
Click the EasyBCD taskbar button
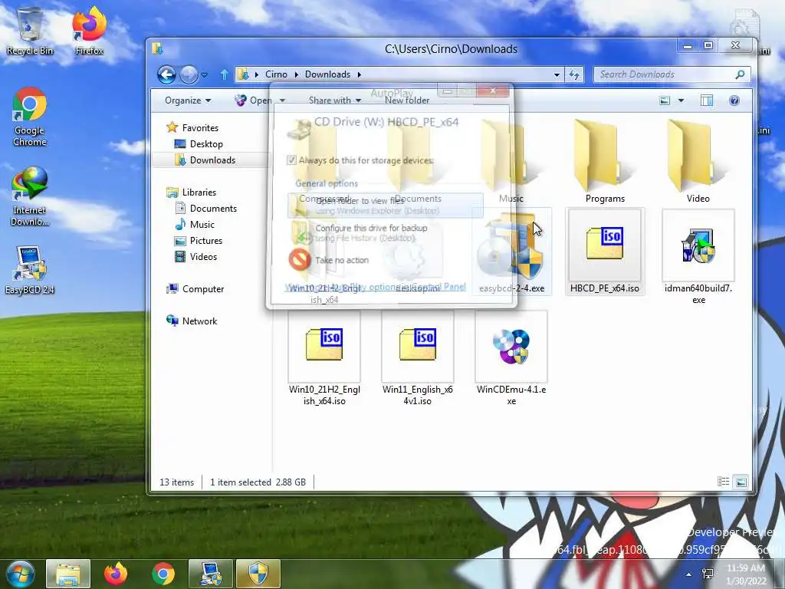click(211, 574)
